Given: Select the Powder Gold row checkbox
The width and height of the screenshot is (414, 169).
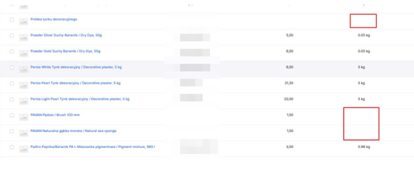Looking at the screenshot, I should [12, 51].
